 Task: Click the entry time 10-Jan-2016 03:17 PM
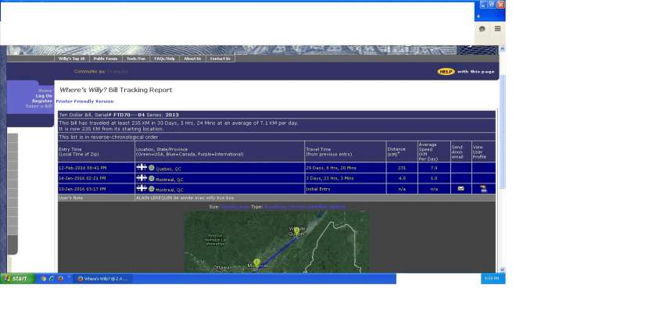coord(82,189)
